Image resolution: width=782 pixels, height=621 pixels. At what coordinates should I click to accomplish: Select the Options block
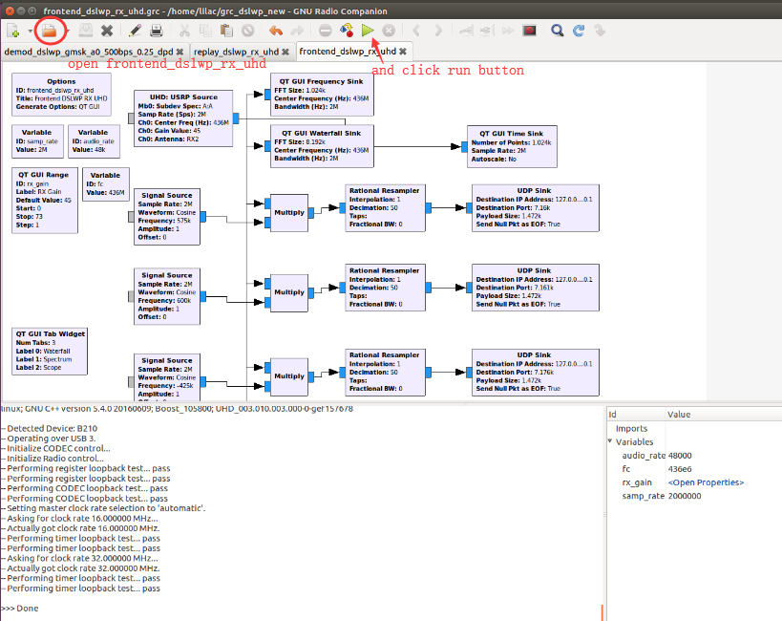point(61,95)
